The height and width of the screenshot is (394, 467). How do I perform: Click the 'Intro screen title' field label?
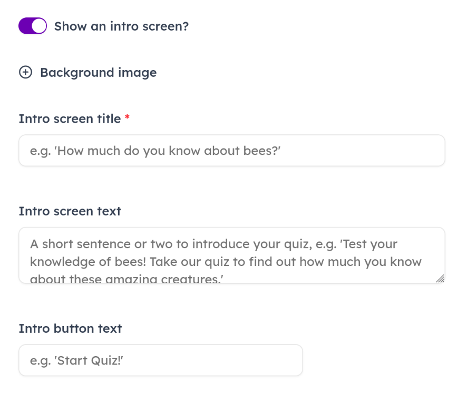[70, 119]
